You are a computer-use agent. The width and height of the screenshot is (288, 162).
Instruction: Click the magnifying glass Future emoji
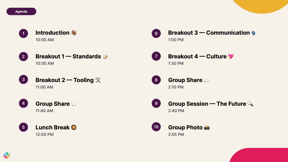pos(250,104)
